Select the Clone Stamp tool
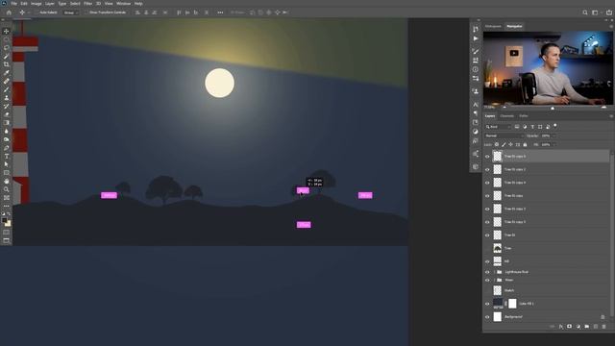 pyautogui.click(x=7, y=98)
